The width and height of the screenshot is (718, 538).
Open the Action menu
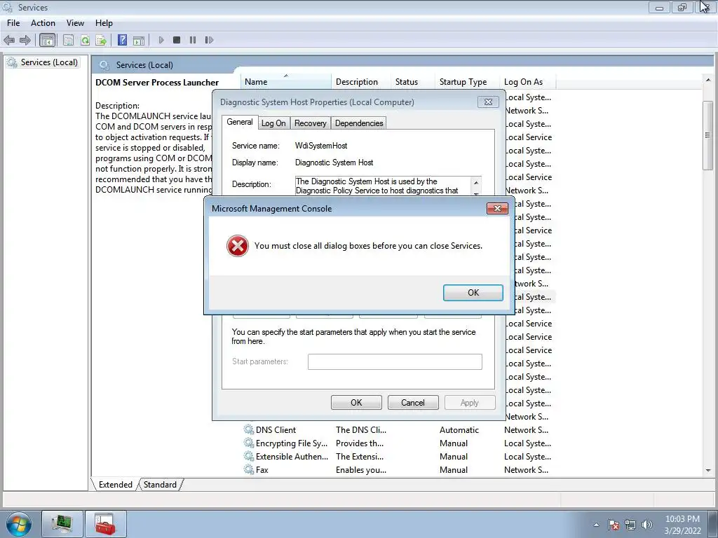(x=43, y=23)
